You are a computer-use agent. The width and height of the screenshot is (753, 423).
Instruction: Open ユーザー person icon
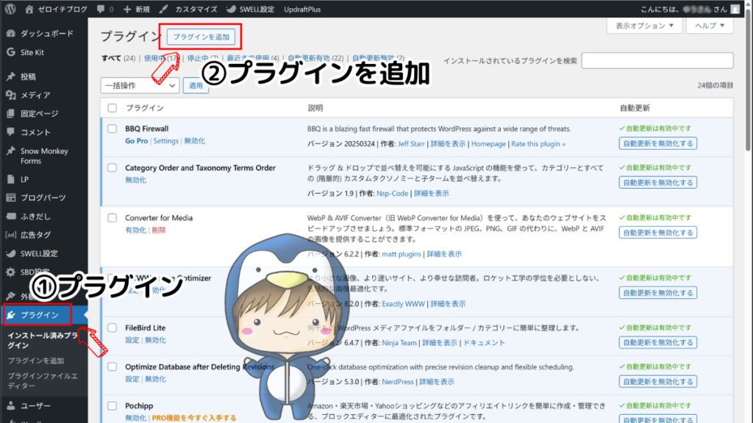click(10, 405)
